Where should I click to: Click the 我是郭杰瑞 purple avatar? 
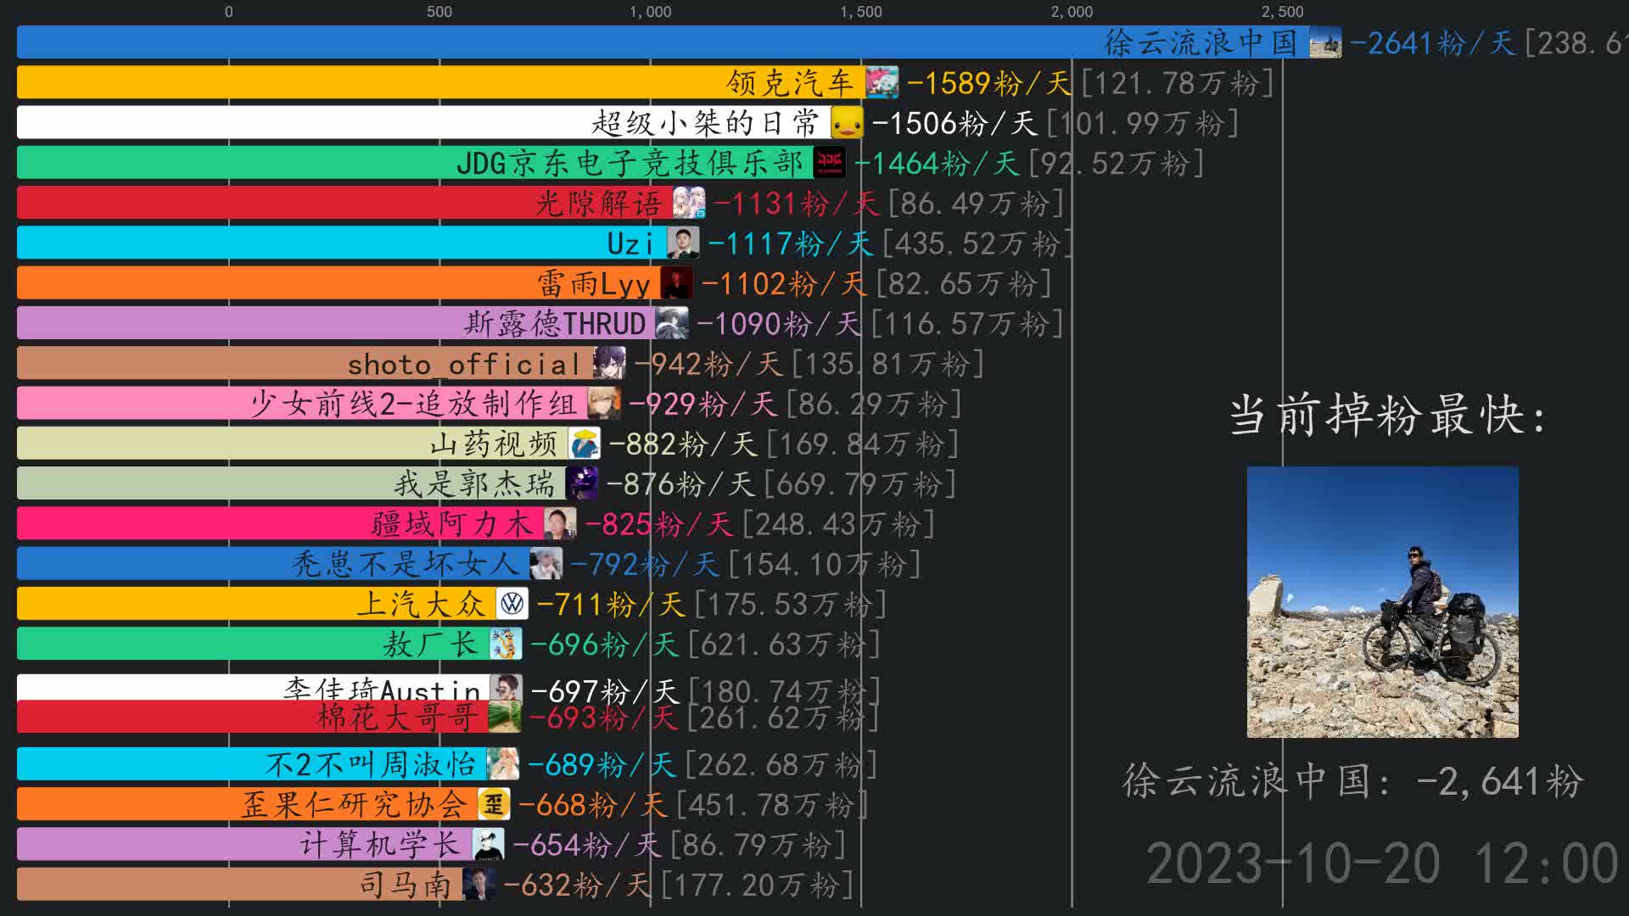pos(581,483)
